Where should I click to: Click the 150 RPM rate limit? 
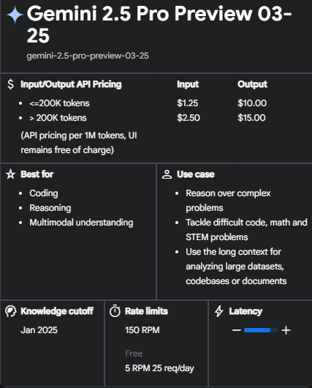[x=142, y=330]
